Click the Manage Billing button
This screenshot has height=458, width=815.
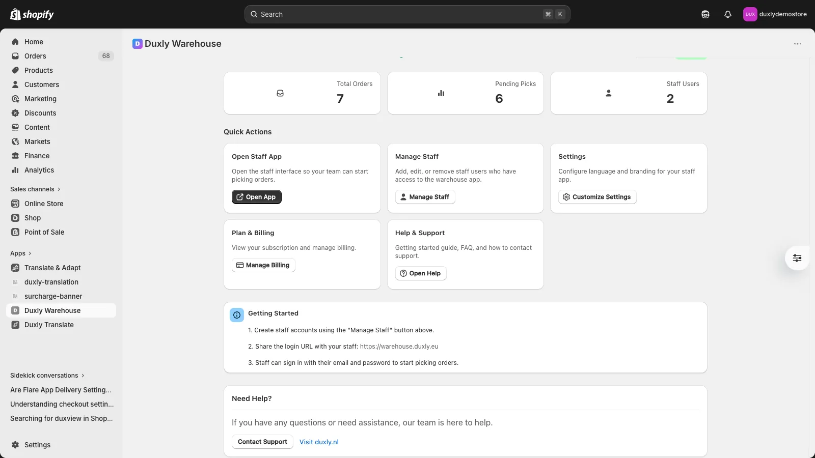click(x=263, y=265)
